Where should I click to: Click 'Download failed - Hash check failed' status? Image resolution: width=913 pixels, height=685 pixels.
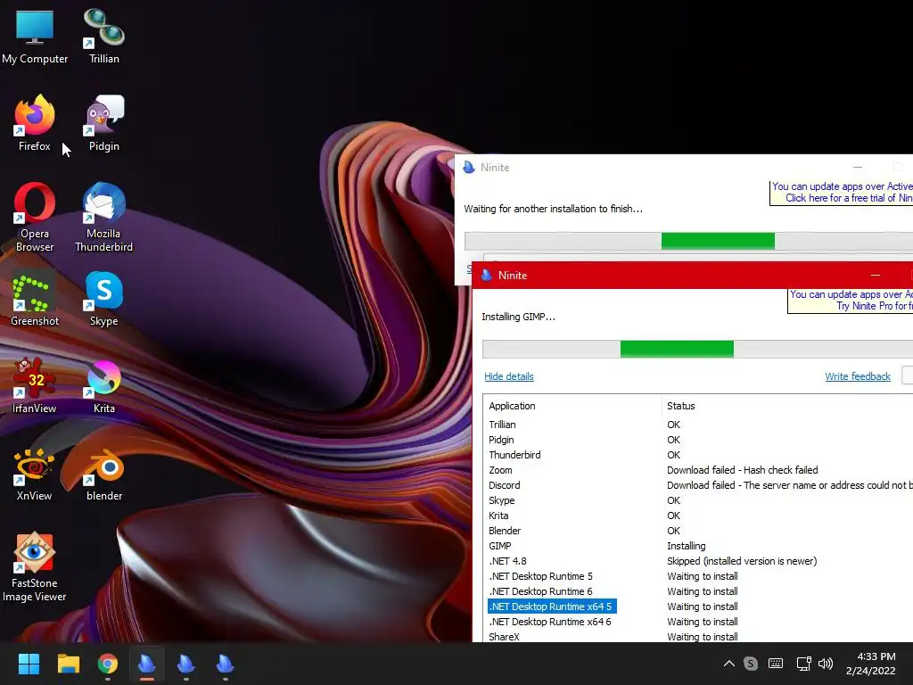point(743,470)
